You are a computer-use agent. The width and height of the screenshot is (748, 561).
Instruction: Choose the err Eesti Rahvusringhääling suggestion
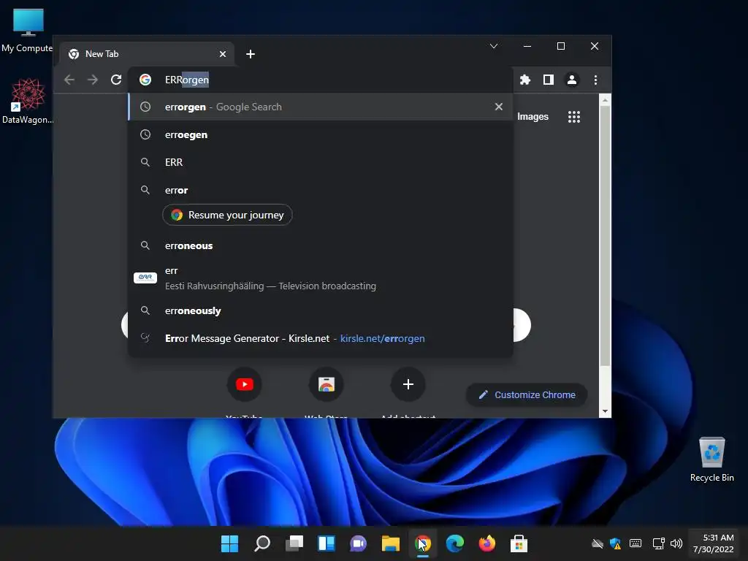320,278
